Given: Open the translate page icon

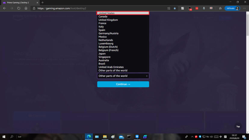Looking at the screenshot, I should [x=169, y=8].
